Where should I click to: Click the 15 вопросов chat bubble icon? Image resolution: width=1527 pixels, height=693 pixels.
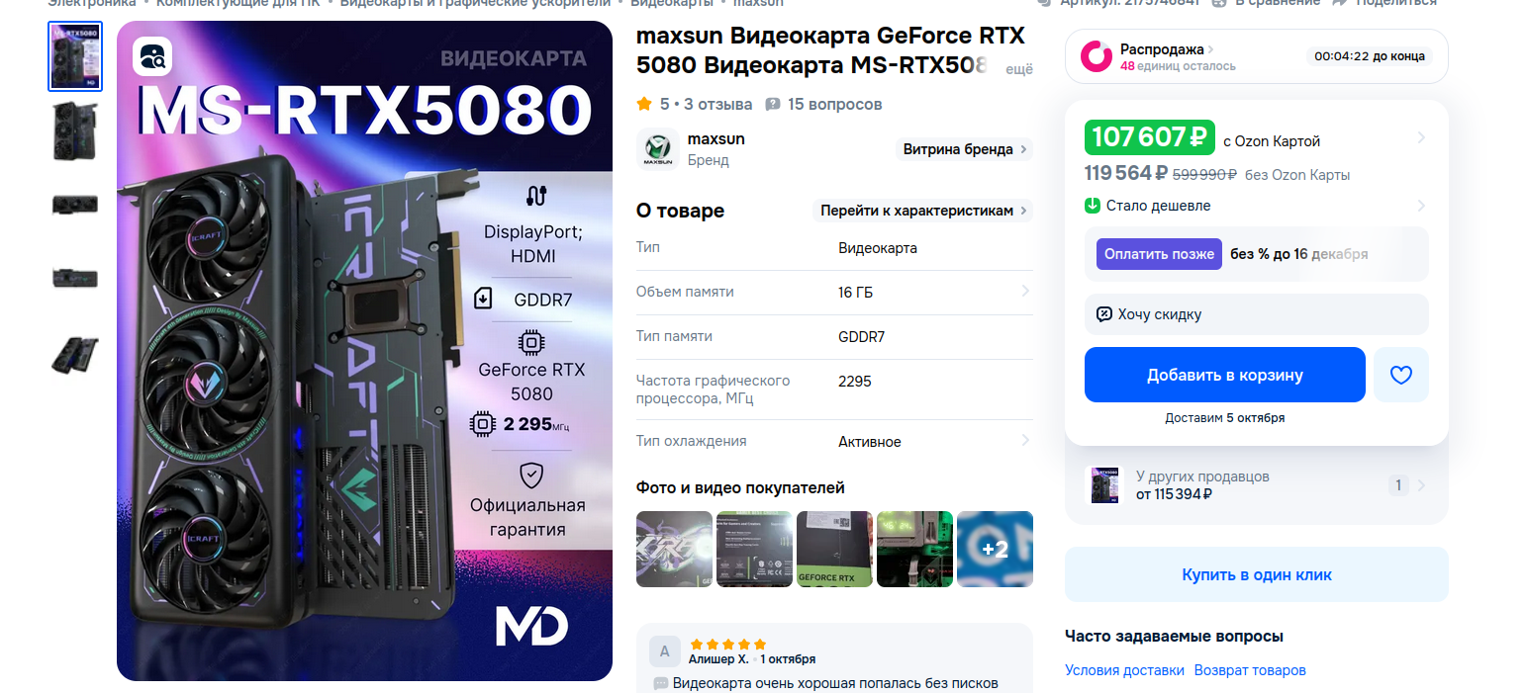pyautogui.click(x=773, y=104)
